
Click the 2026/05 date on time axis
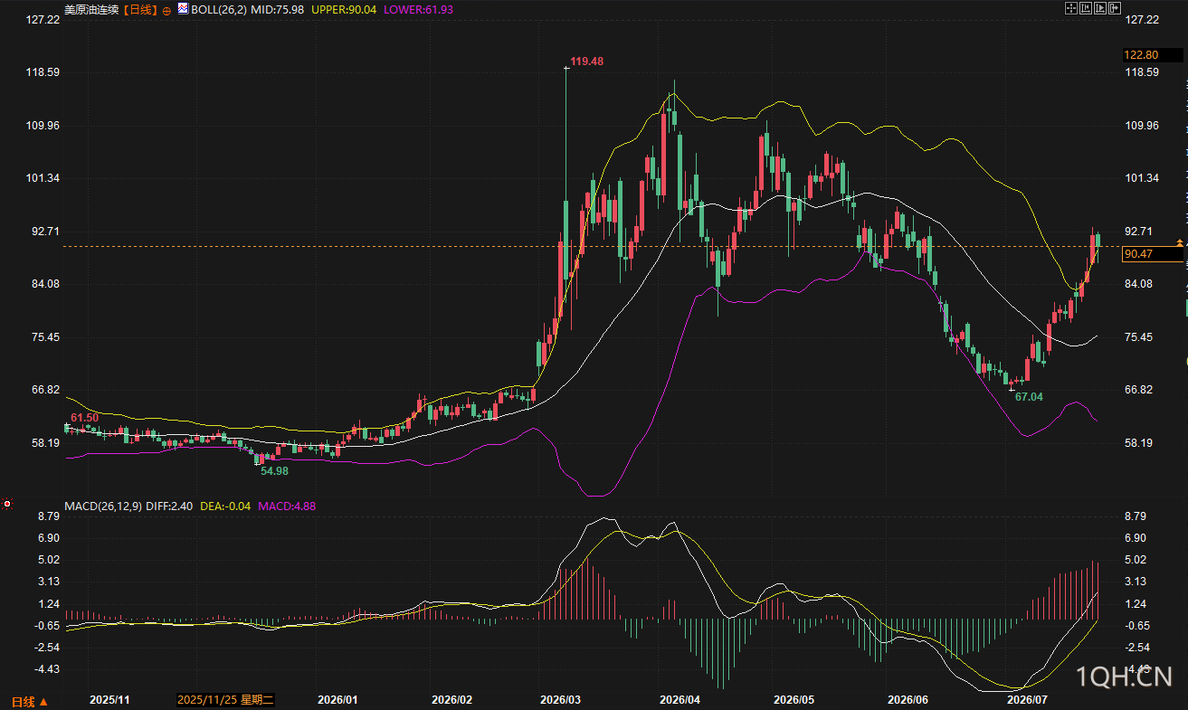click(795, 700)
